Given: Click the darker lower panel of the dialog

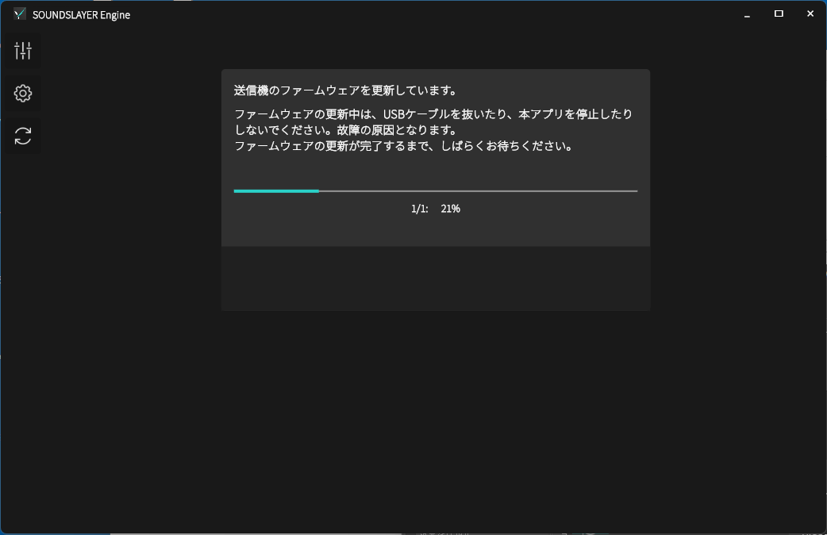Looking at the screenshot, I should tap(435, 278).
